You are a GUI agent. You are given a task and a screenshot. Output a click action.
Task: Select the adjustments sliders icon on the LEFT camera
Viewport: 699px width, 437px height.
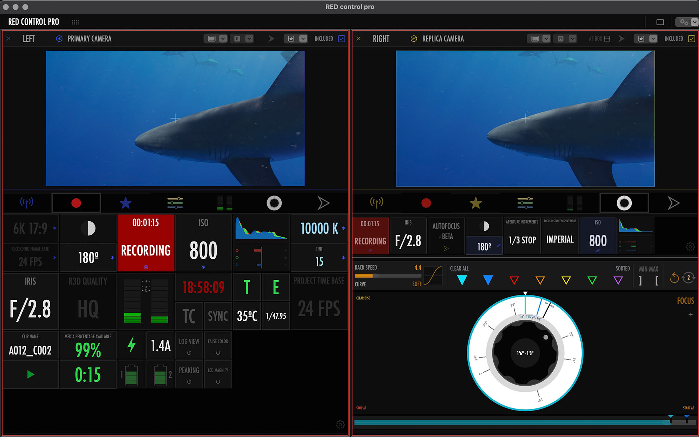click(174, 203)
